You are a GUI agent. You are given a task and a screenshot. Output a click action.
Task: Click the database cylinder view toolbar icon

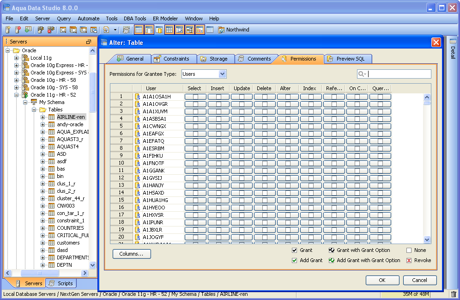click(159, 30)
